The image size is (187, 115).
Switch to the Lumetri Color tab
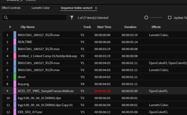tap(40, 8)
